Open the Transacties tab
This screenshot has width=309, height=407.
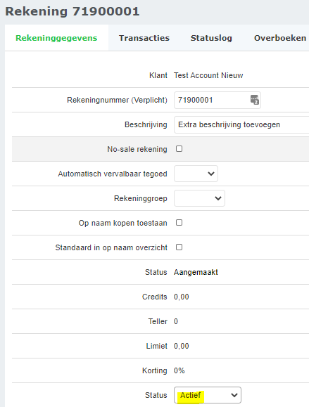pos(144,38)
